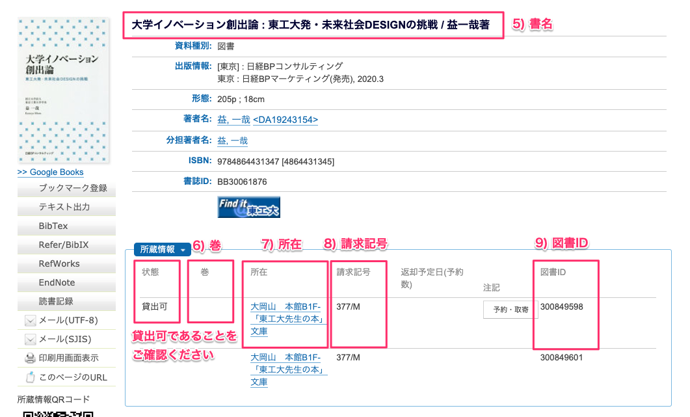Image resolution: width=690 pixels, height=417 pixels.
Task: Open the book cover thumbnail image
Action: click(63, 90)
